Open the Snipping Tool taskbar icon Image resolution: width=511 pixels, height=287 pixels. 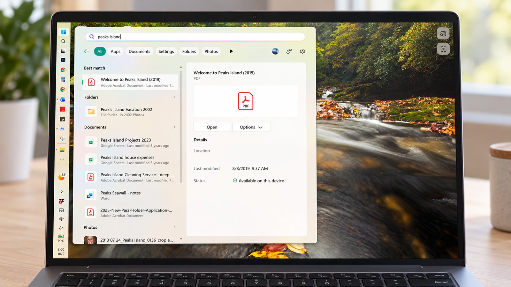[62, 139]
